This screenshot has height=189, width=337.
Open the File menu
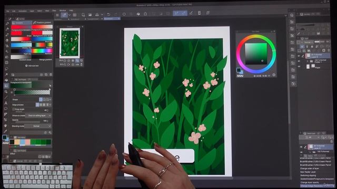[8, 10]
